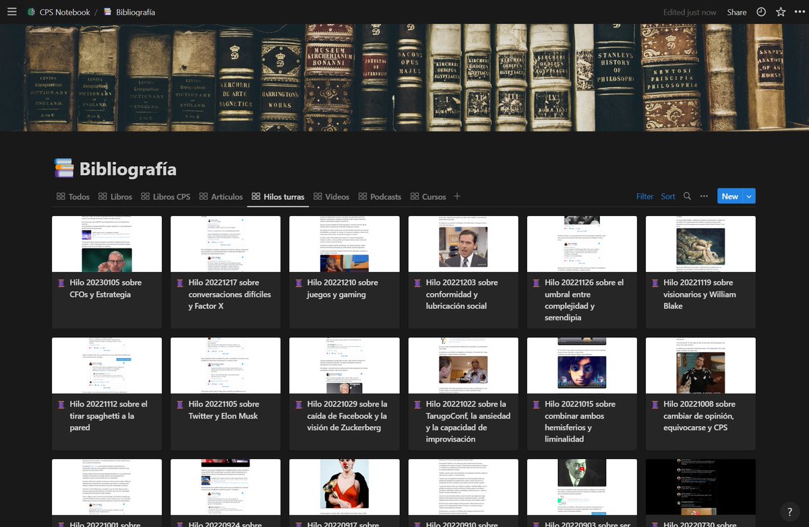Open the Hilo 20221001 card thumbnail
809x527 pixels.
tap(107, 487)
